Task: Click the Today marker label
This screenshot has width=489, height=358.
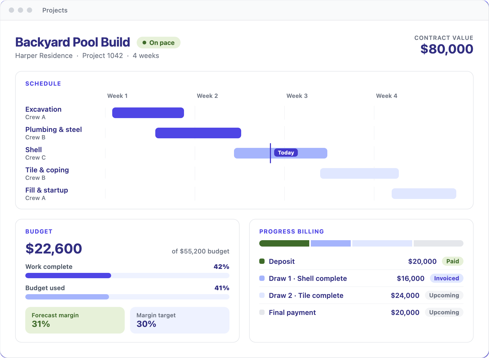Action: tap(286, 153)
